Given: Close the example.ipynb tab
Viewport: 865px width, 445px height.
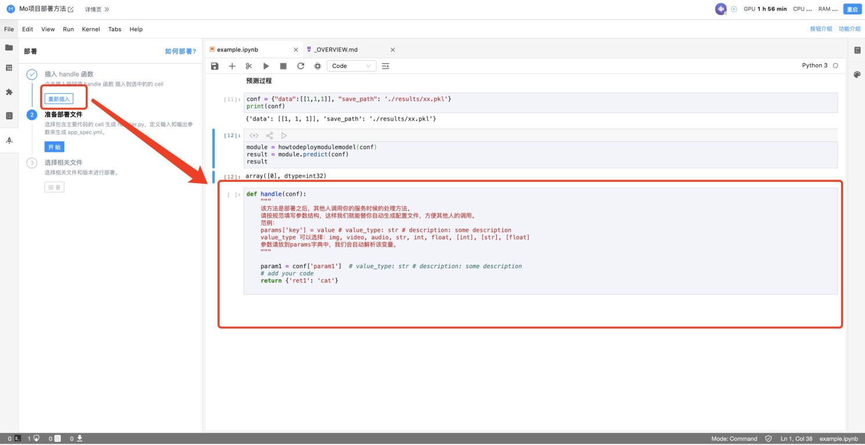Looking at the screenshot, I should pos(296,50).
